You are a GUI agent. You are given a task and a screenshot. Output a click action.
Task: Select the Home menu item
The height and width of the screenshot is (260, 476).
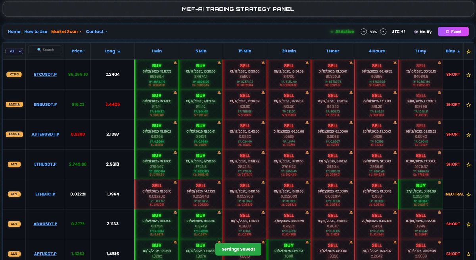coord(14,31)
